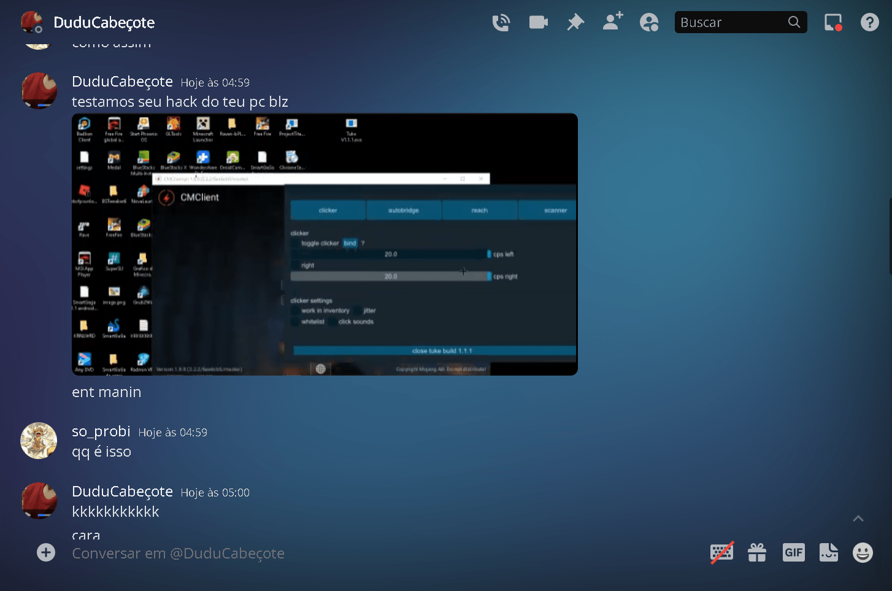The height and width of the screenshot is (591, 892).
Task: Click the message "qq é isso"
Action: (101, 452)
